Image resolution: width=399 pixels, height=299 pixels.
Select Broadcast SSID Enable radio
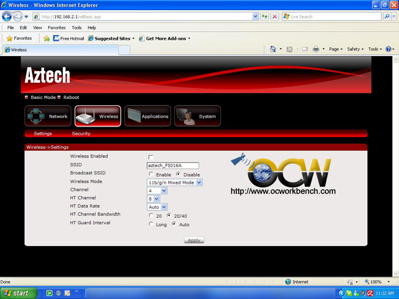pos(151,174)
